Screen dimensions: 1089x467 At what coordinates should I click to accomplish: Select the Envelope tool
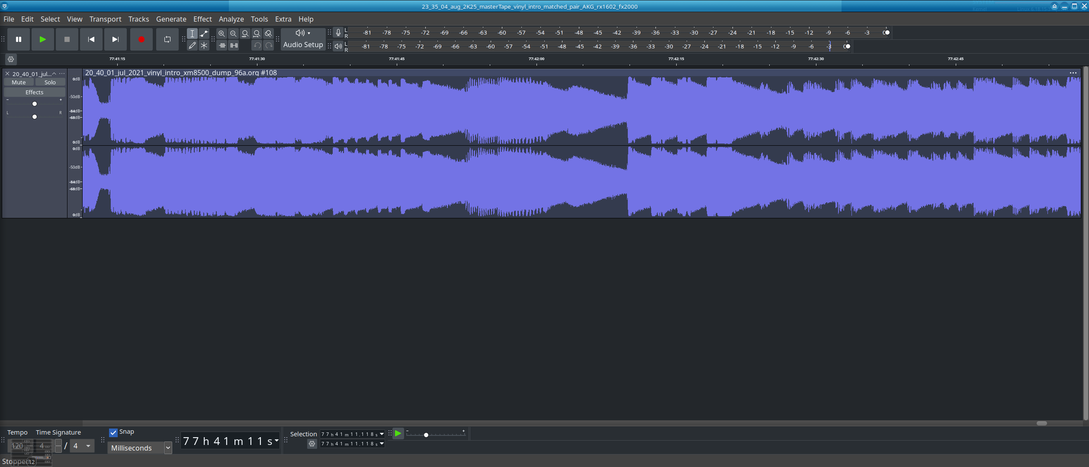(x=204, y=34)
